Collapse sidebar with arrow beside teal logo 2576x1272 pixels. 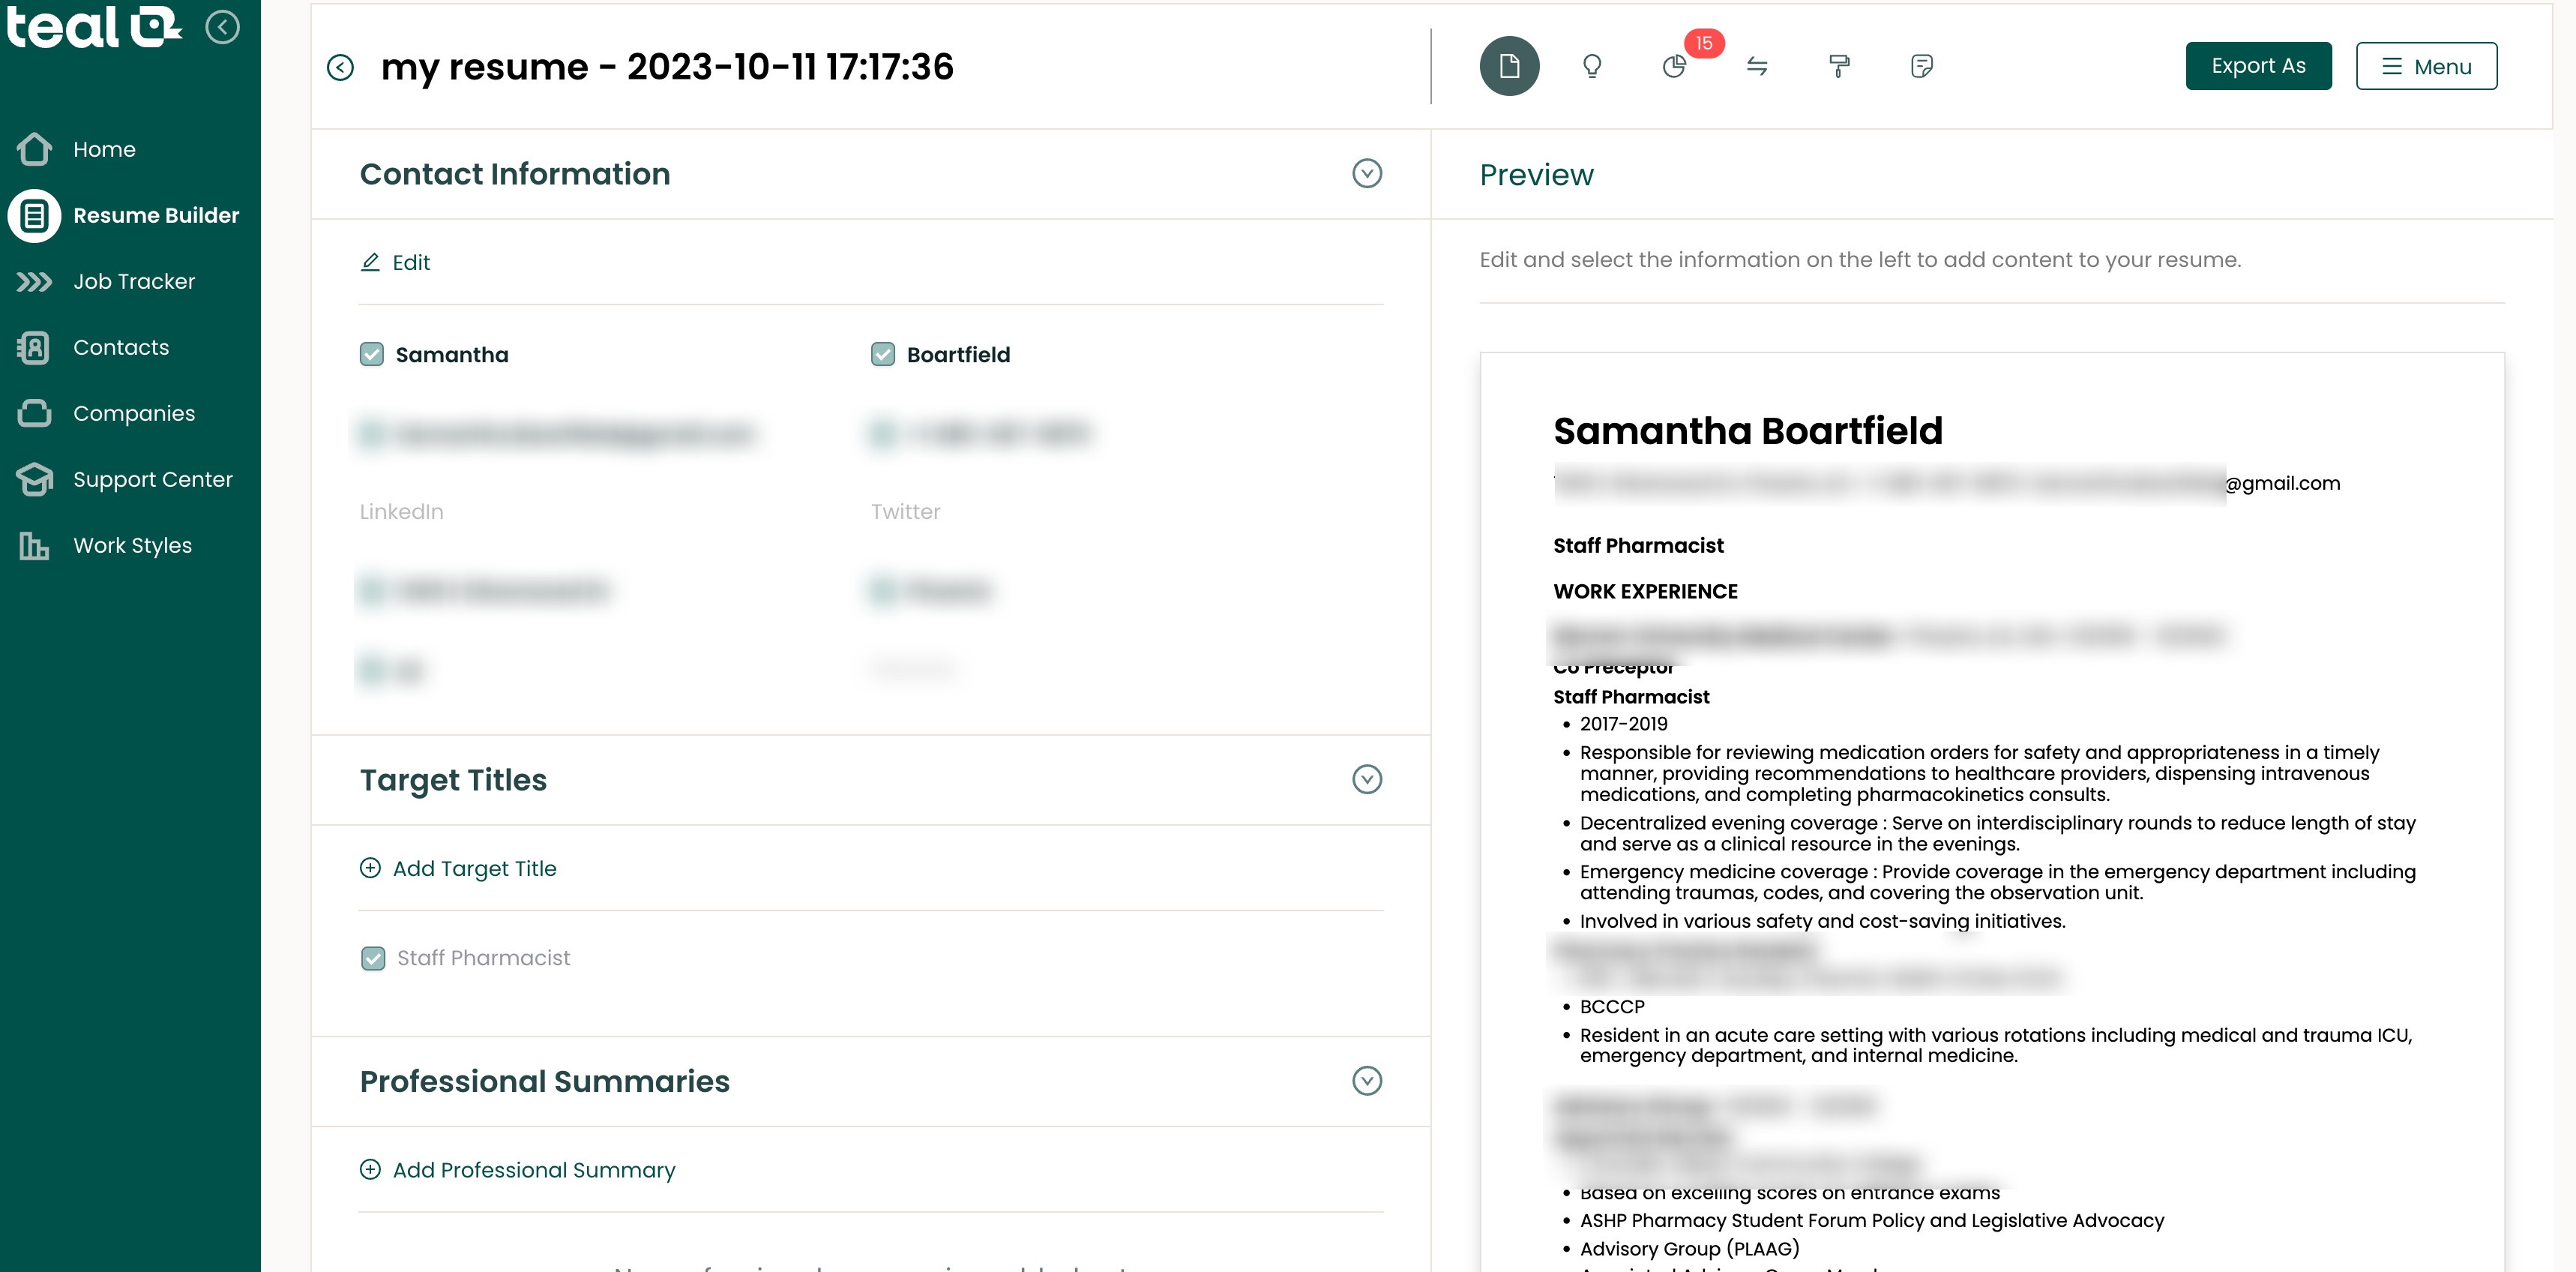click(222, 27)
